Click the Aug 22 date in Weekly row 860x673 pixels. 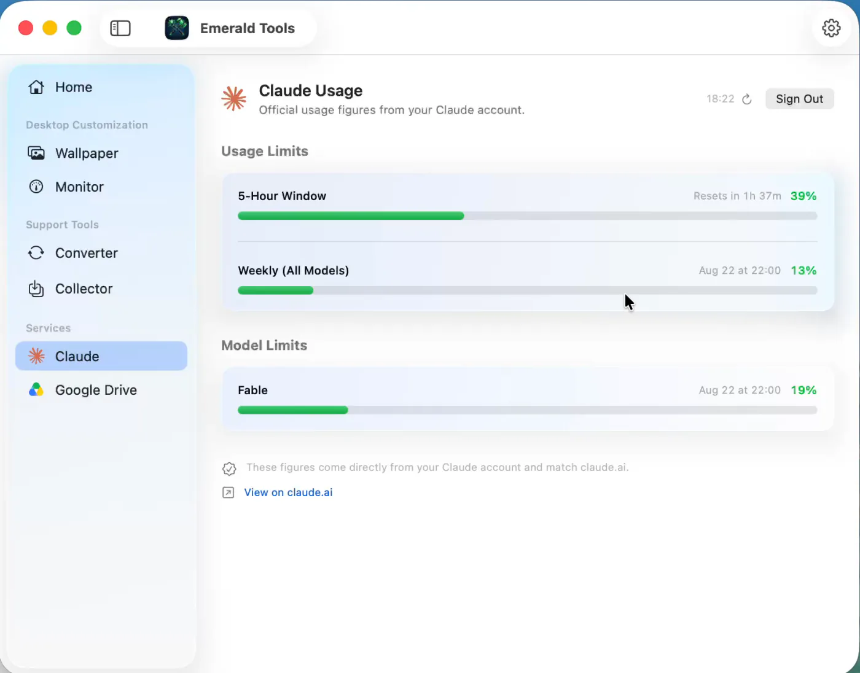click(740, 270)
